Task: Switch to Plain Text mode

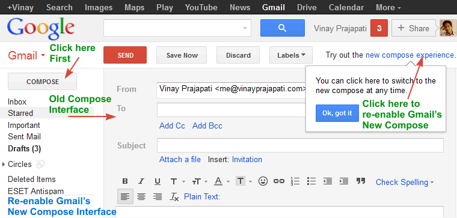Action: (x=202, y=197)
